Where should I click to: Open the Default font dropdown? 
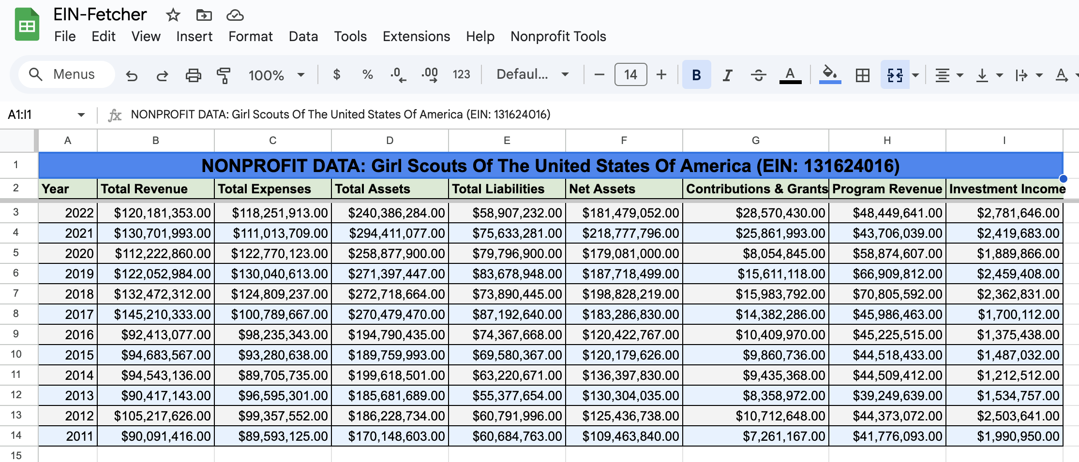532,74
